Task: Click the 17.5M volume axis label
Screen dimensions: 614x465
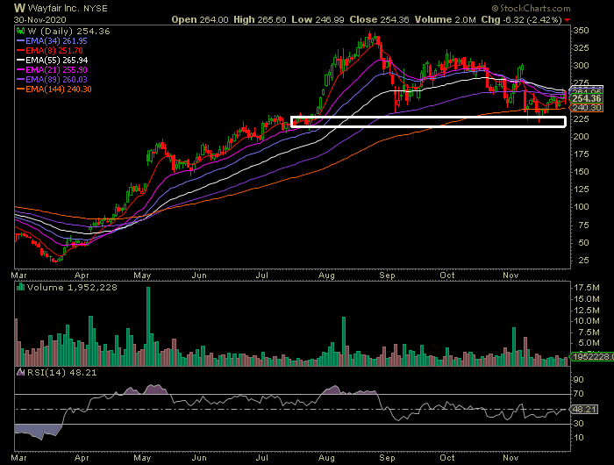Action: [586, 288]
